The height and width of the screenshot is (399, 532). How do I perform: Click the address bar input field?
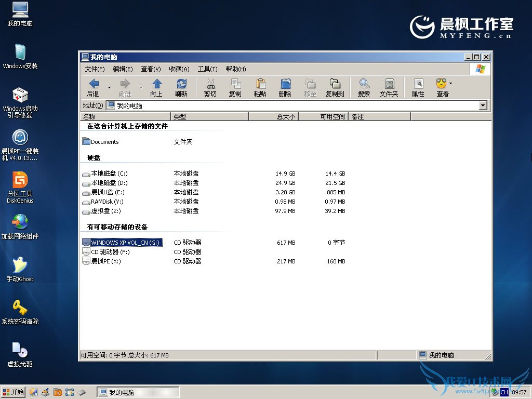[x=296, y=105]
